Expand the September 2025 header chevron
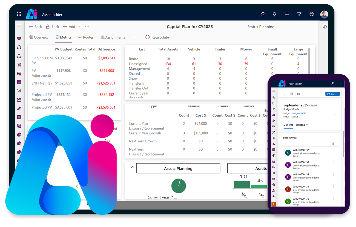This screenshot has width=356, height=227. (x=335, y=114)
